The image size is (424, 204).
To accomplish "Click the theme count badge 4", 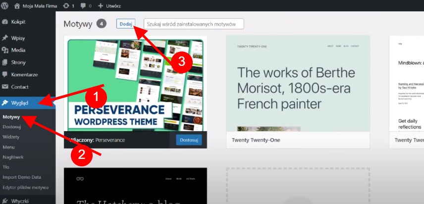I will click(102, 24).
